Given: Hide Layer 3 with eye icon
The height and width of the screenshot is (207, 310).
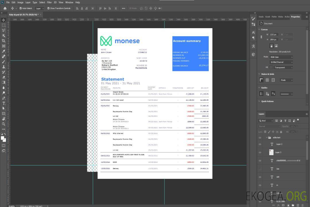Looking at the screenshot, I should [x=260, y=153].
